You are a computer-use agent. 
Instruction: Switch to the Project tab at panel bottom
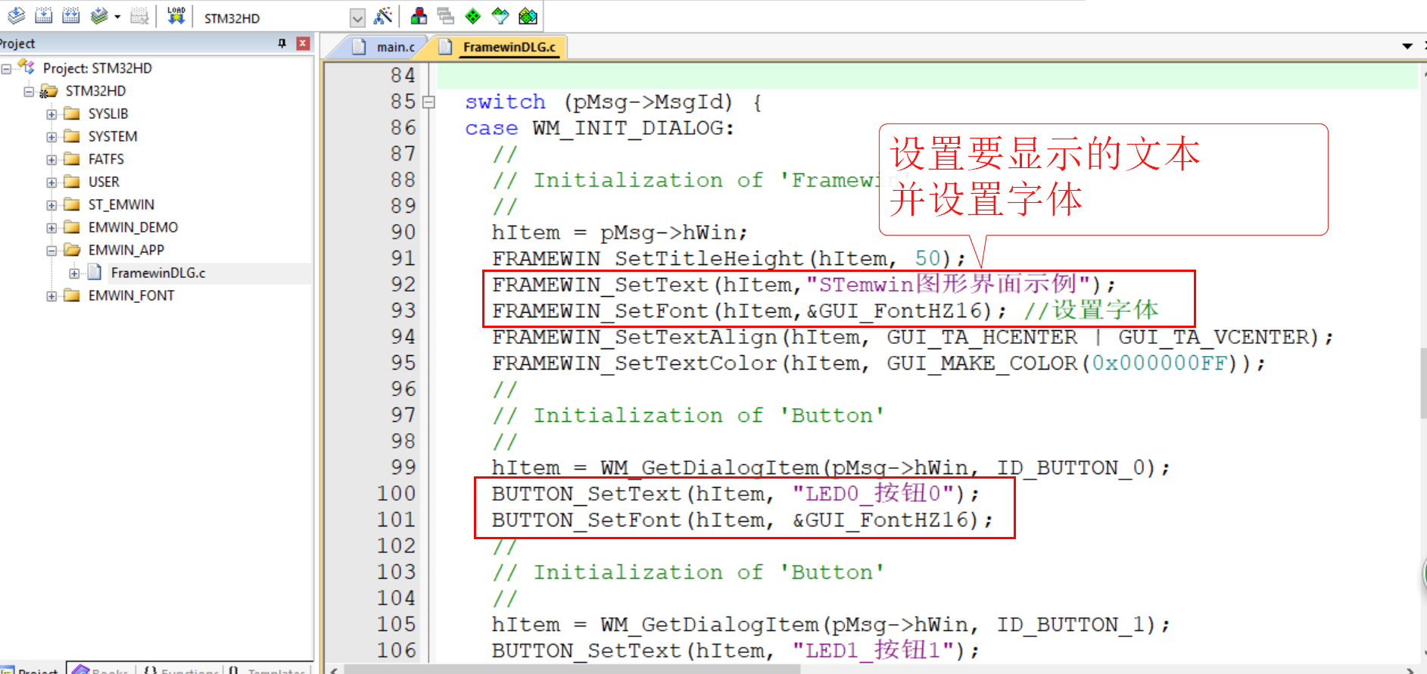tap(33, 669)
